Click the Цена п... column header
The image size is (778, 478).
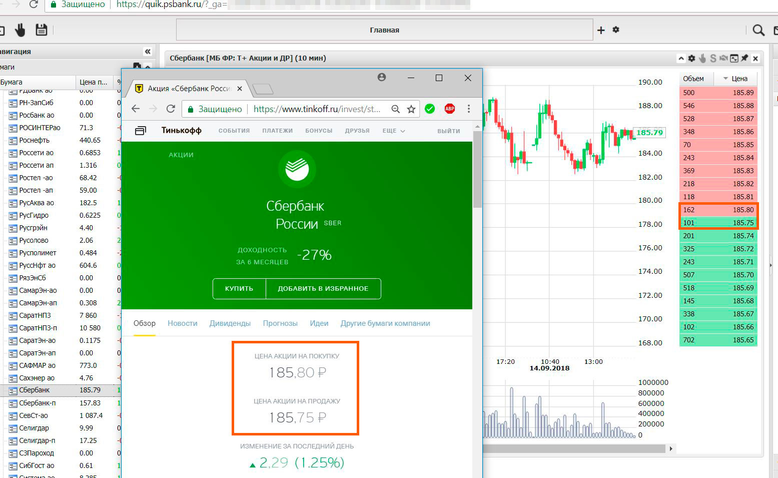[94, 82]
